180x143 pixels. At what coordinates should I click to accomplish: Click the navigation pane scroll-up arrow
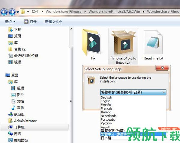[71, 29]
